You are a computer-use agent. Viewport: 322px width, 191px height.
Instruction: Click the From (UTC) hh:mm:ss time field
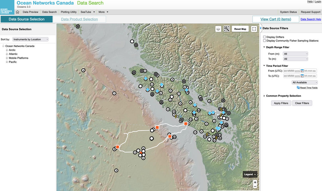pyautogui.click(x=310, y=71)
